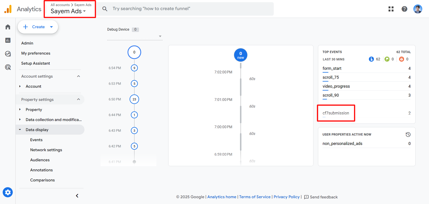Open the Terms of Service link
This screenshot has height=204, width=429.
(255, 197)
